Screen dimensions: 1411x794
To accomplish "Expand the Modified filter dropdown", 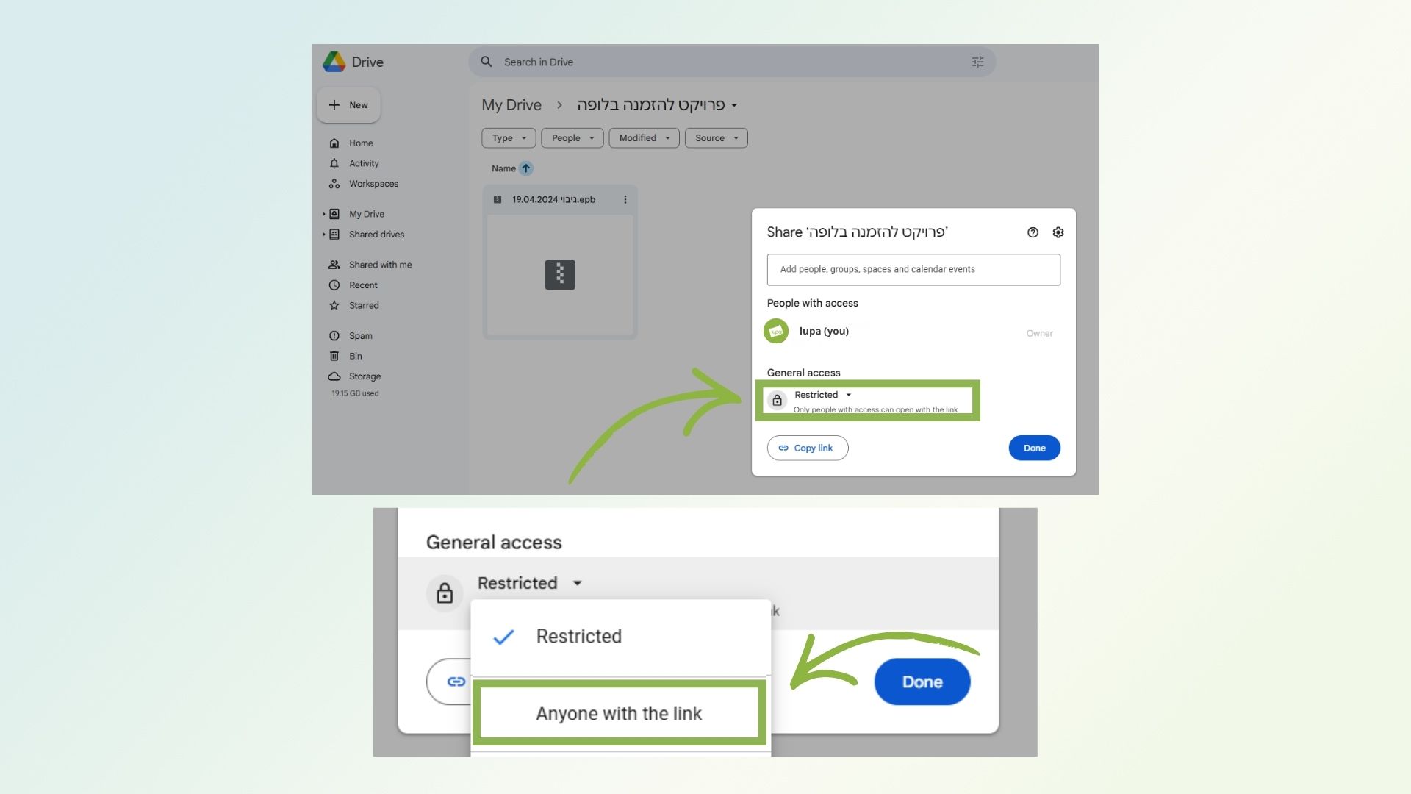I will [644, 138].
